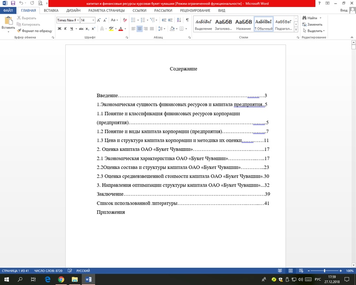Click the shading paint bucket icon

click(x=172, y=29)
